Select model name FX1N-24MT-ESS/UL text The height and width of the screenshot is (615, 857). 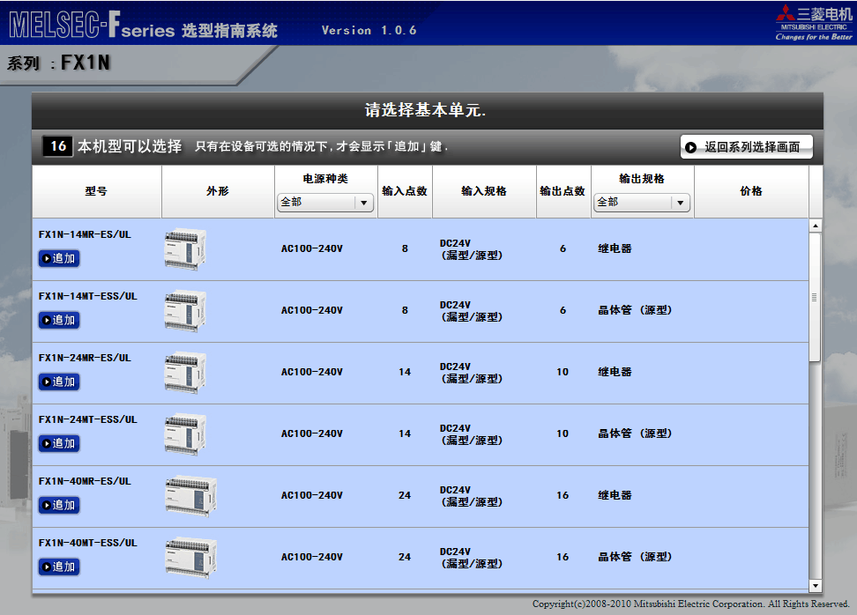[x=88, y=420]
